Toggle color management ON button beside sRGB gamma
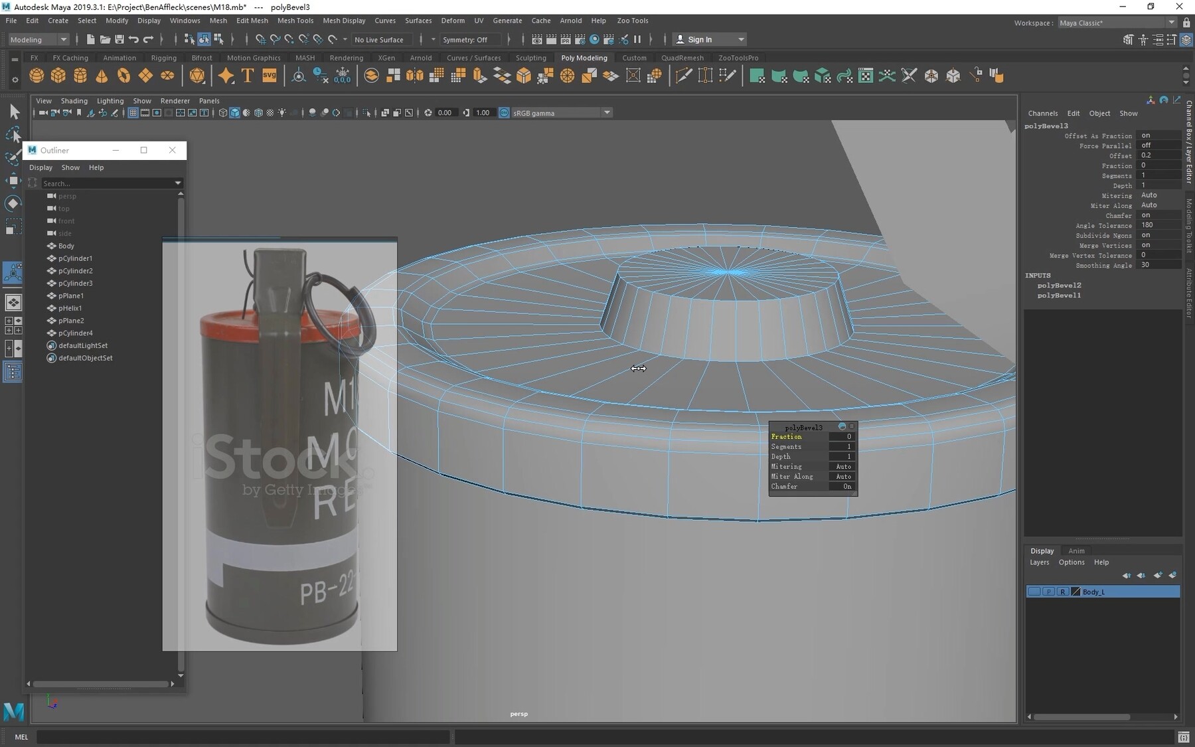Viewport: 1195px width, 747px height. [x=504, y=113]
